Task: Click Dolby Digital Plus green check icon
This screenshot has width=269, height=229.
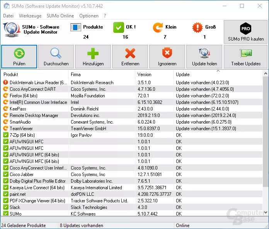Action: (x=6, y=181)
